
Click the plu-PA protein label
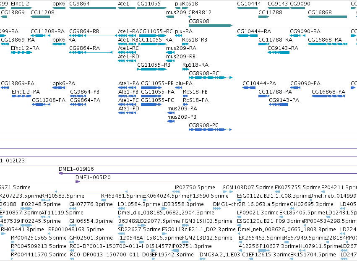point(184,84)
